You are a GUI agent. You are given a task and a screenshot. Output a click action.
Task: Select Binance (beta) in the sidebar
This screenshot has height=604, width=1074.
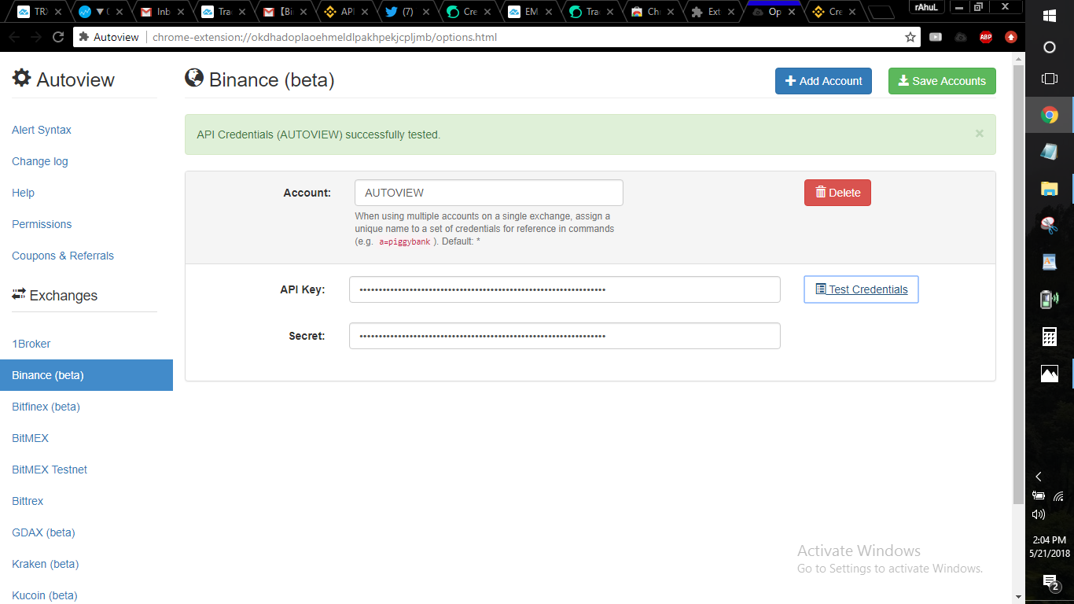pos(86,375)
